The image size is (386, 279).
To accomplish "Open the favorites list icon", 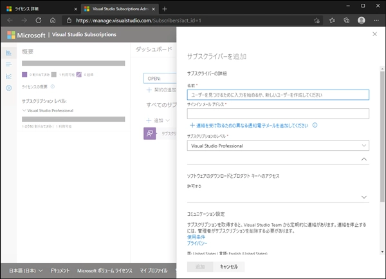I will tap(332, 21).
